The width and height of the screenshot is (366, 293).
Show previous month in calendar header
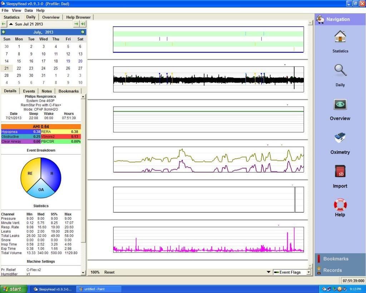pyautogui.click(x=4, y=32)
